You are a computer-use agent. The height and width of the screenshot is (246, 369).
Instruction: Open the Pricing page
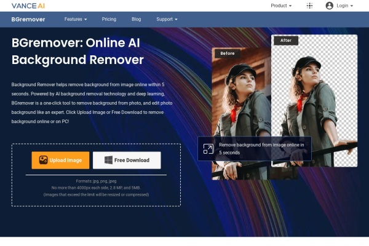(x=109, y=19)
